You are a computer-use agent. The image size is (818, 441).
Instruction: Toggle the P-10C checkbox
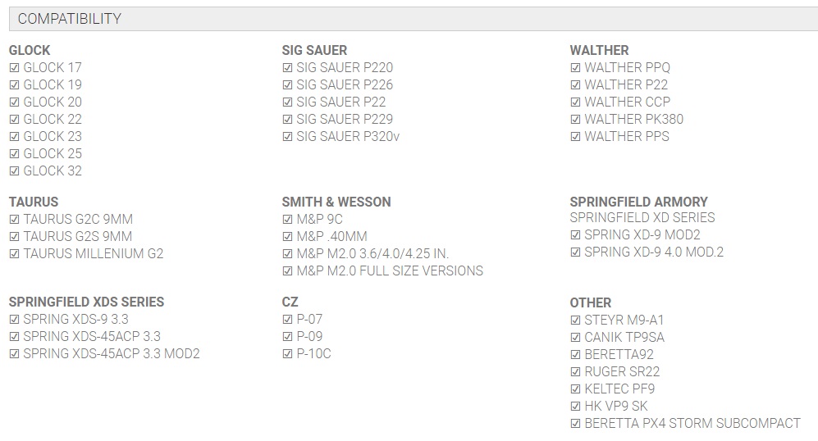[x=287, y=354]
